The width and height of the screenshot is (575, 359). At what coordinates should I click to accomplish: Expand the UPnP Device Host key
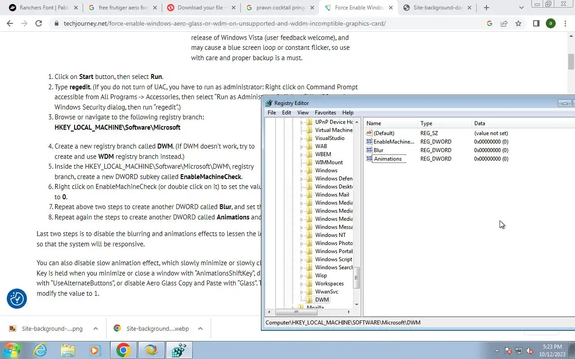pyautogui.click(x=302, y=122)
